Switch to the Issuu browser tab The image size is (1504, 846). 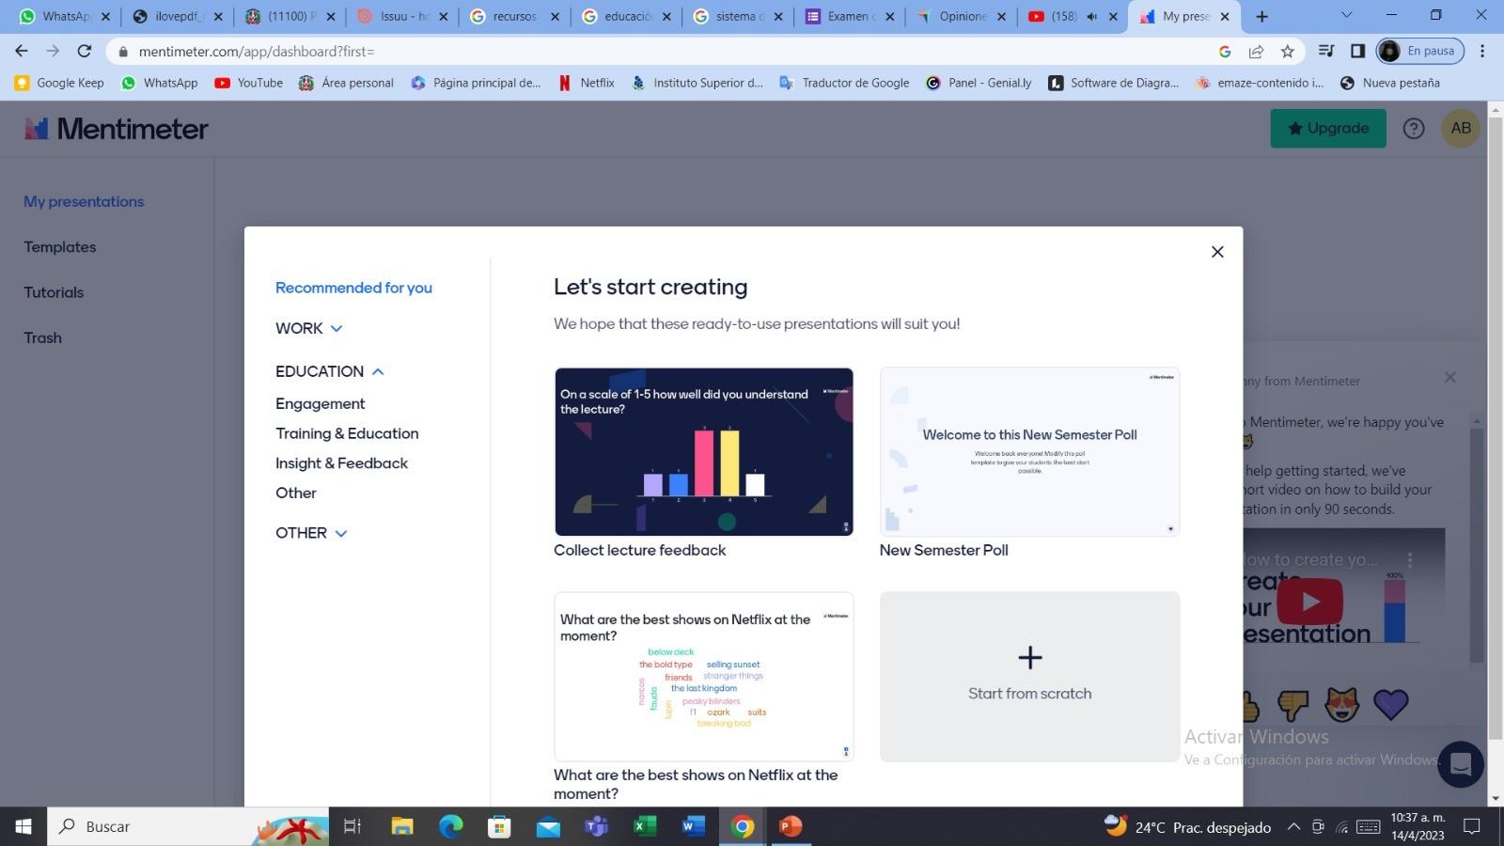403,16
